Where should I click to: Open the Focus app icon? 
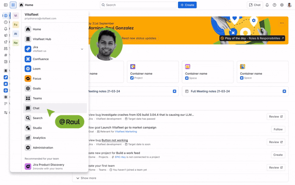[x=28, y=79]
